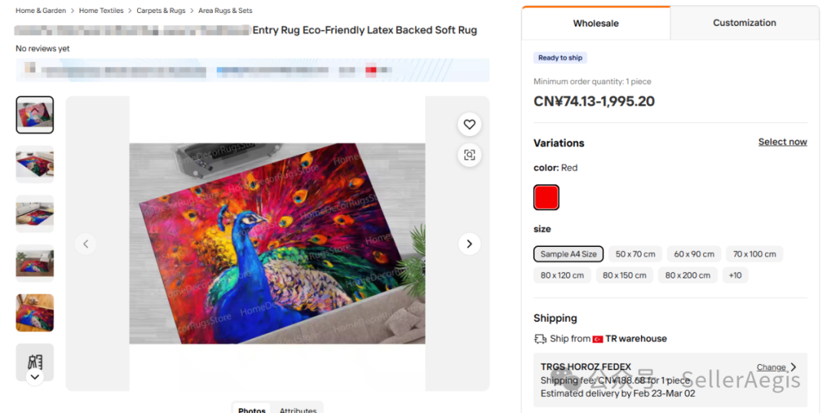This screenshot has height=413, width=827.
Task: Click the Turkey flag icon by TR warehouse
Action: pyautogui.click(x=597, y=339)
